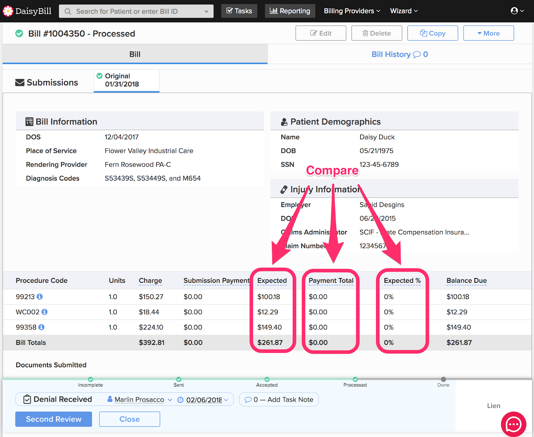Image resolution: width=534 pixels, height=437 pixels.
Task: Add a task note
Action: pos(279,400)
